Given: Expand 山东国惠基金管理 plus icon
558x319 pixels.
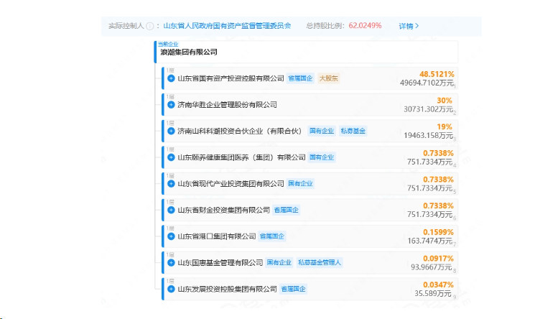Looking at the screenshot, I should [171, 263].
